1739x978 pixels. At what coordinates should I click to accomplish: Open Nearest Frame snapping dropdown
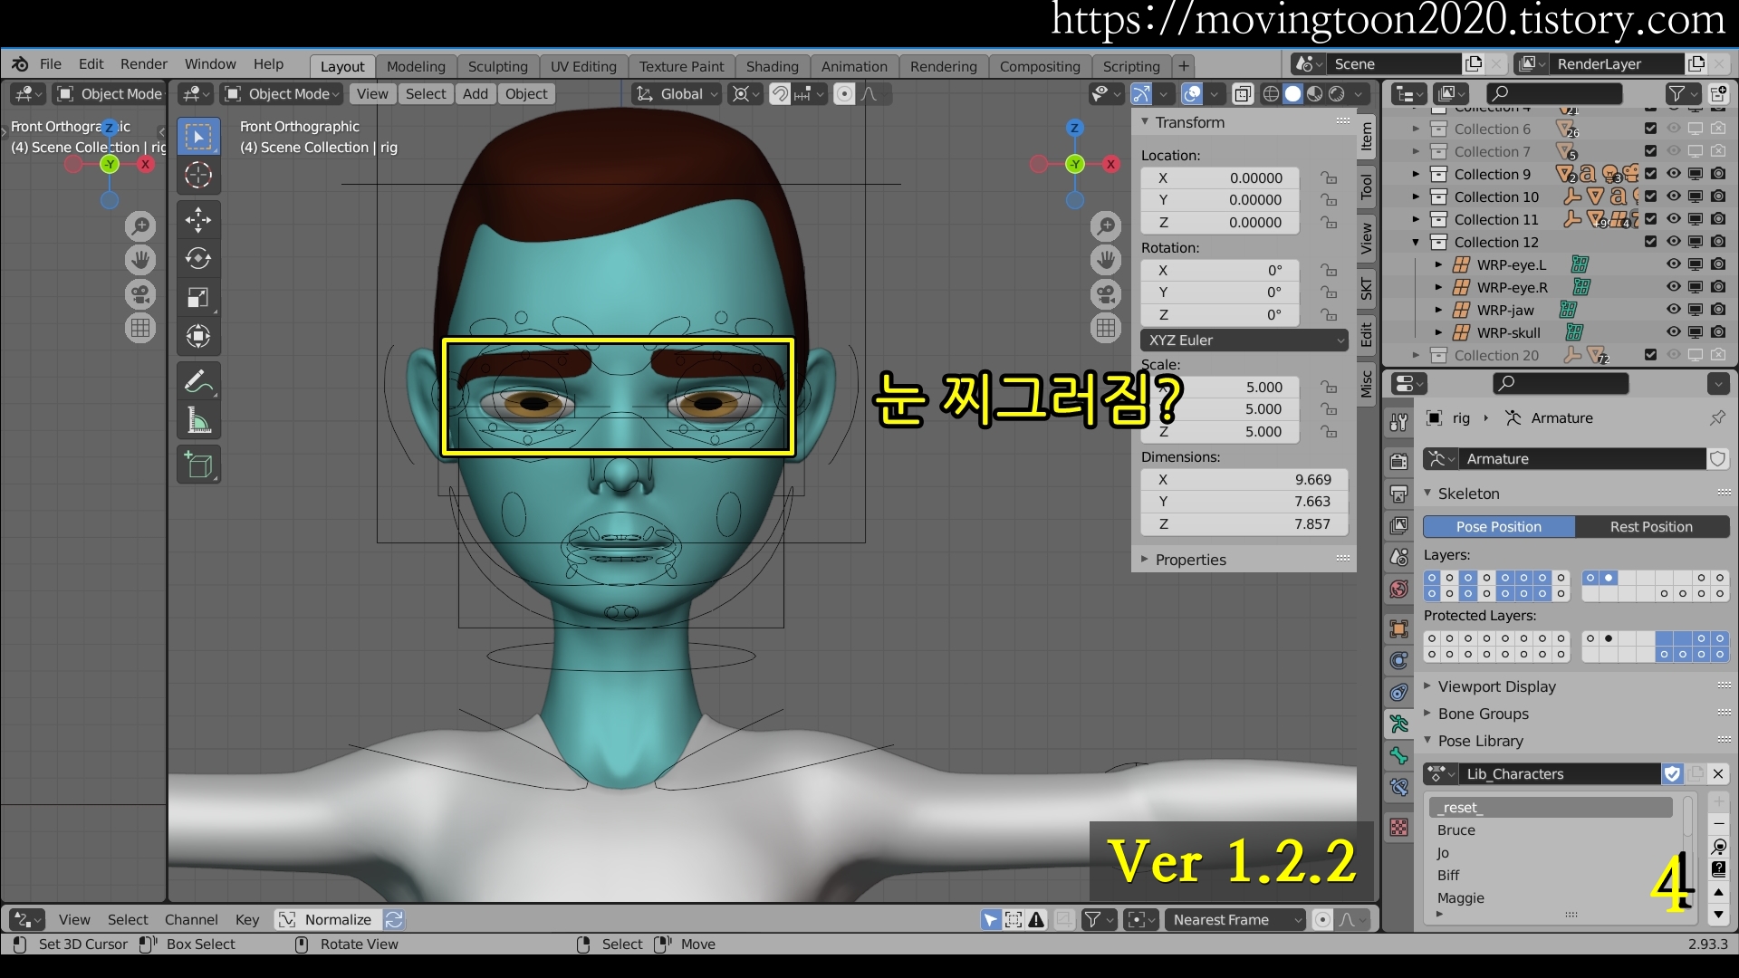[x=1235, y=920]
